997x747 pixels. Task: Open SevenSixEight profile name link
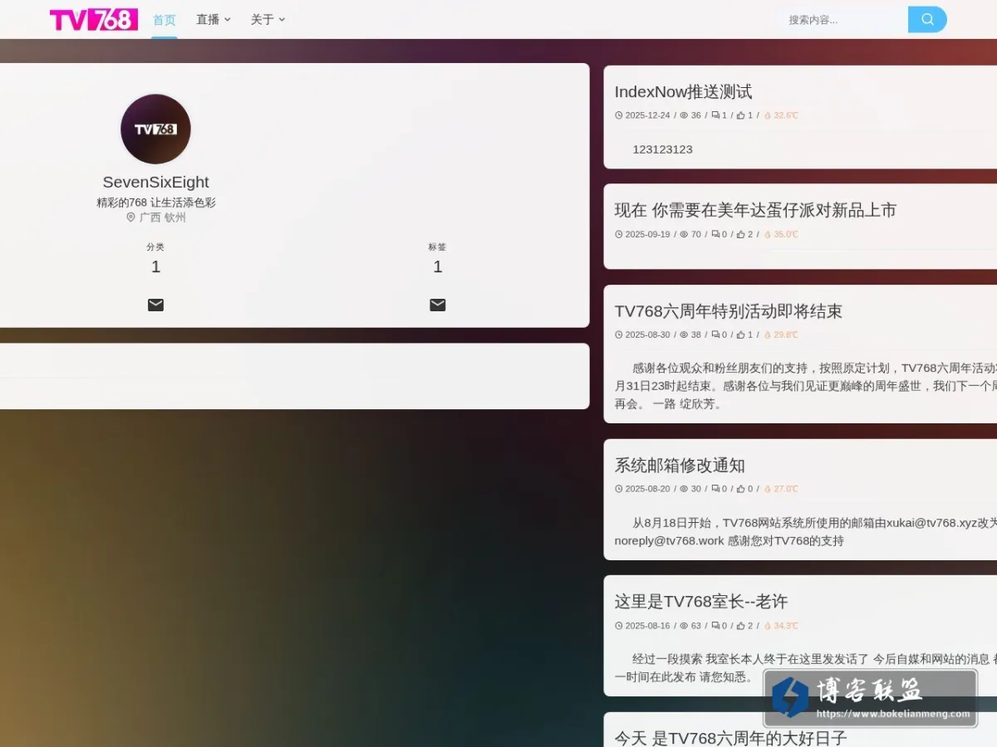click(155, 182)
